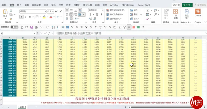Switch to the Table 1 sheet tab

[22, 107]
